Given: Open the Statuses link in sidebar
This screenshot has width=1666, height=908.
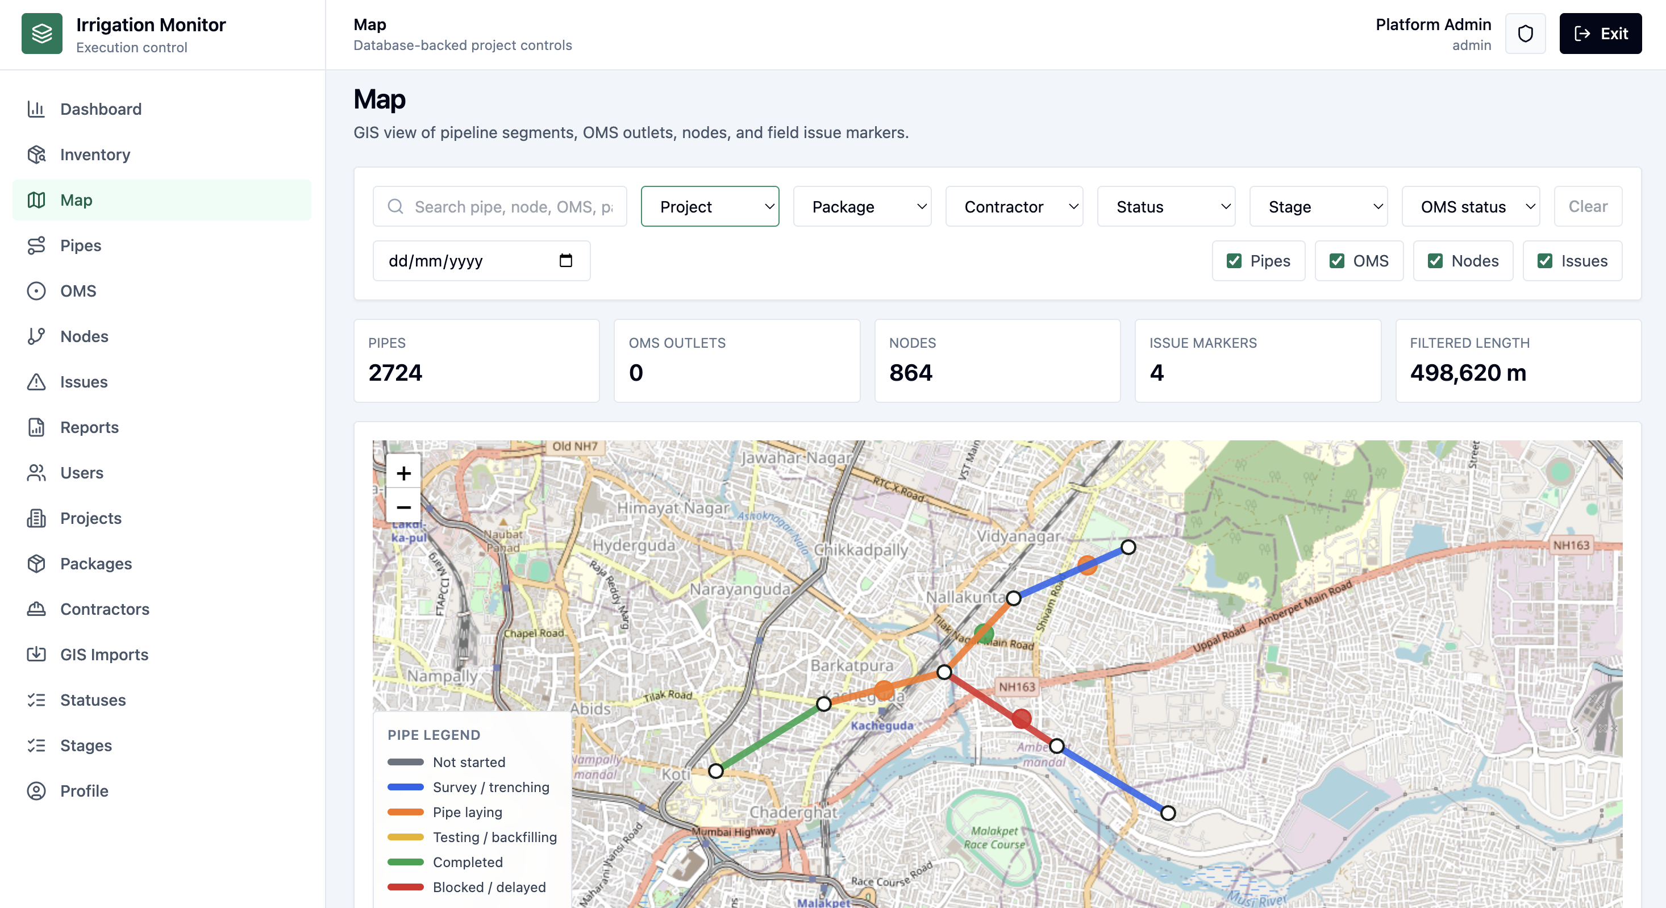Looking at the screenshot, I should tap(162, 700).
